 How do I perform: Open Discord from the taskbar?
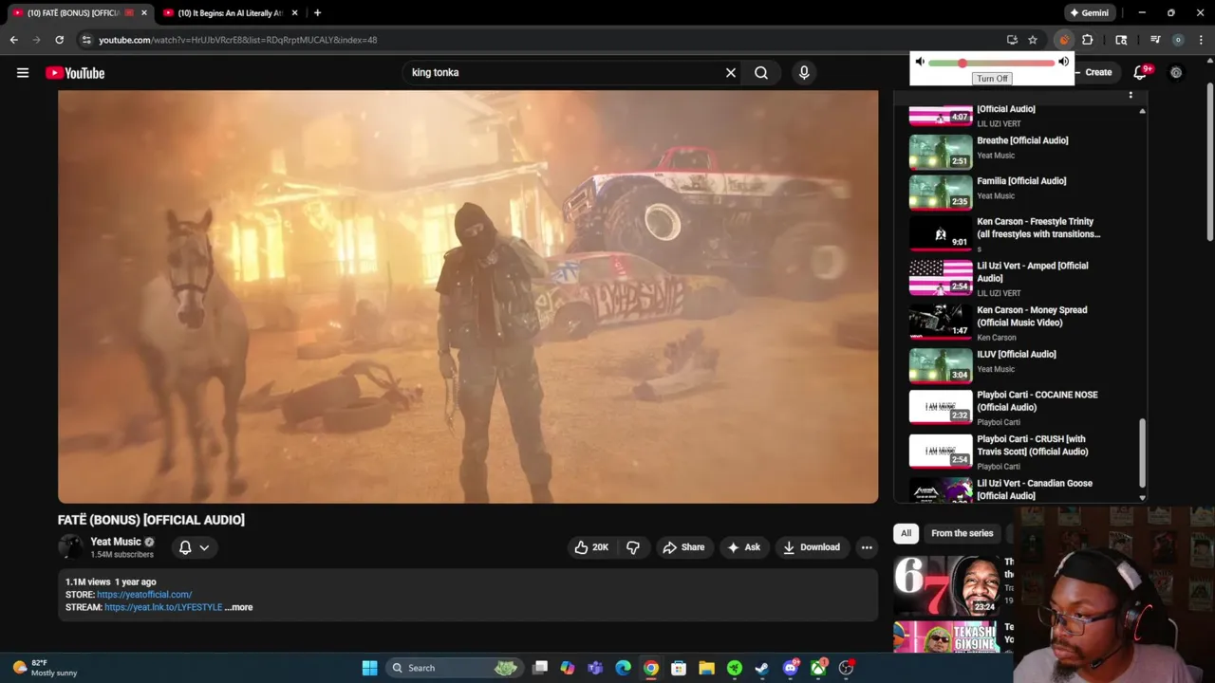791,668
